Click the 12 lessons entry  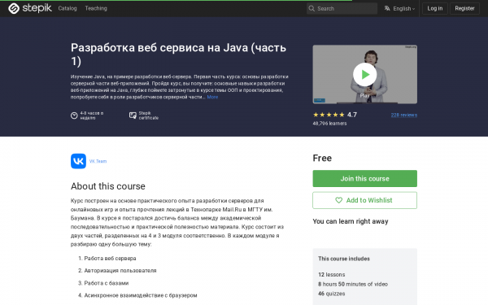(332, 275)
